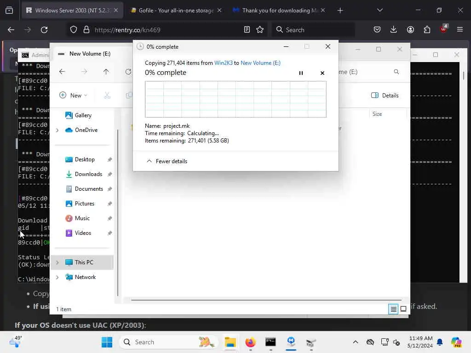
Task: Open File Explorer from the taskbar
Action: [230, 342]
